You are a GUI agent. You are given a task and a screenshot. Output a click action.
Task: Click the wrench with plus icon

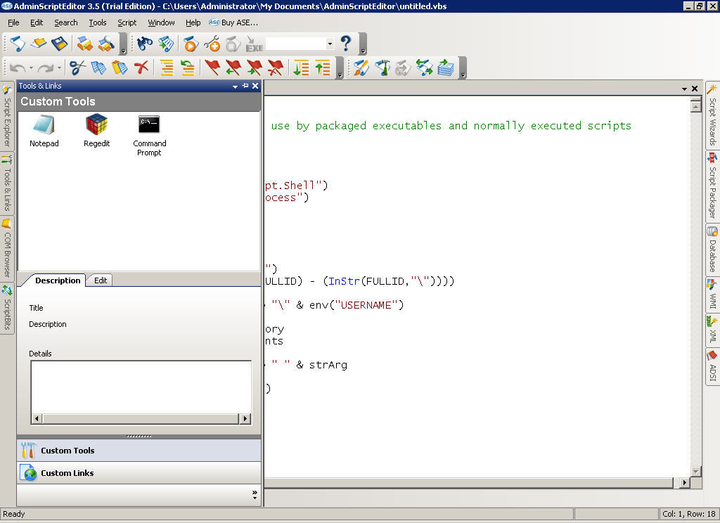[212, 44]
